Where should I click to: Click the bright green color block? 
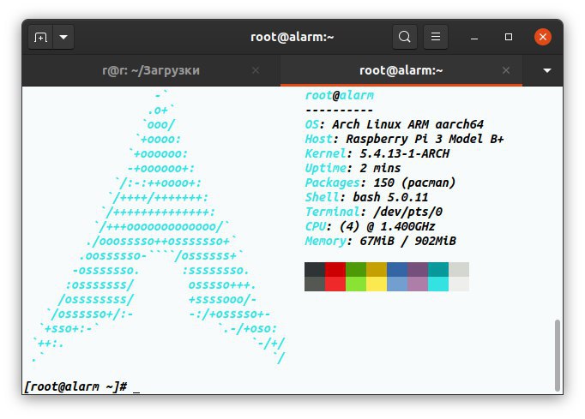356,284
